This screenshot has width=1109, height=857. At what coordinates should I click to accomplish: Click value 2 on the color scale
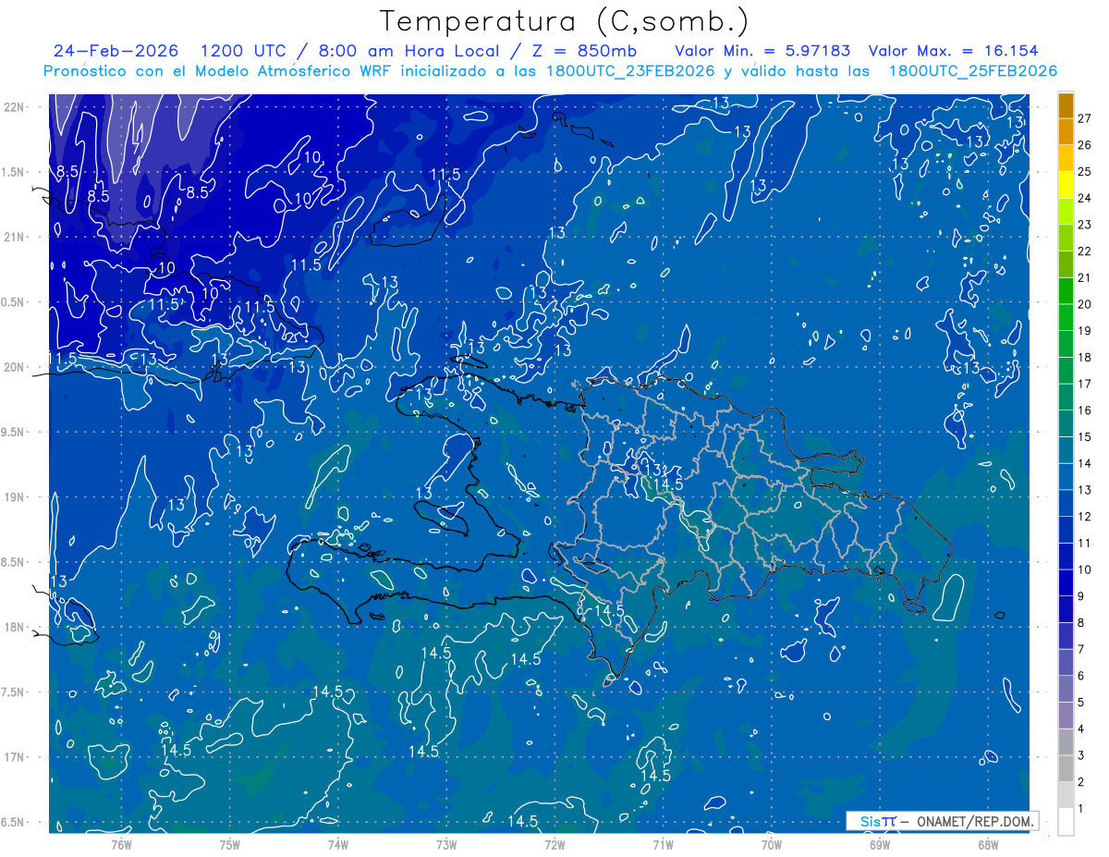[x=1082, y=782]
